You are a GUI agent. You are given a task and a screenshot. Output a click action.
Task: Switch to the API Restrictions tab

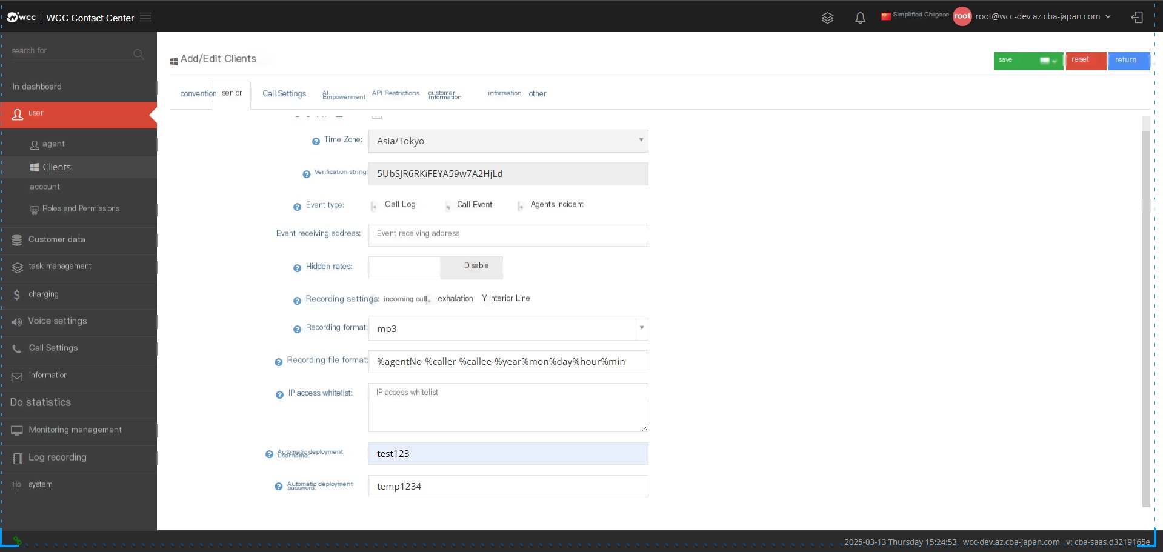tap(396, 93)
